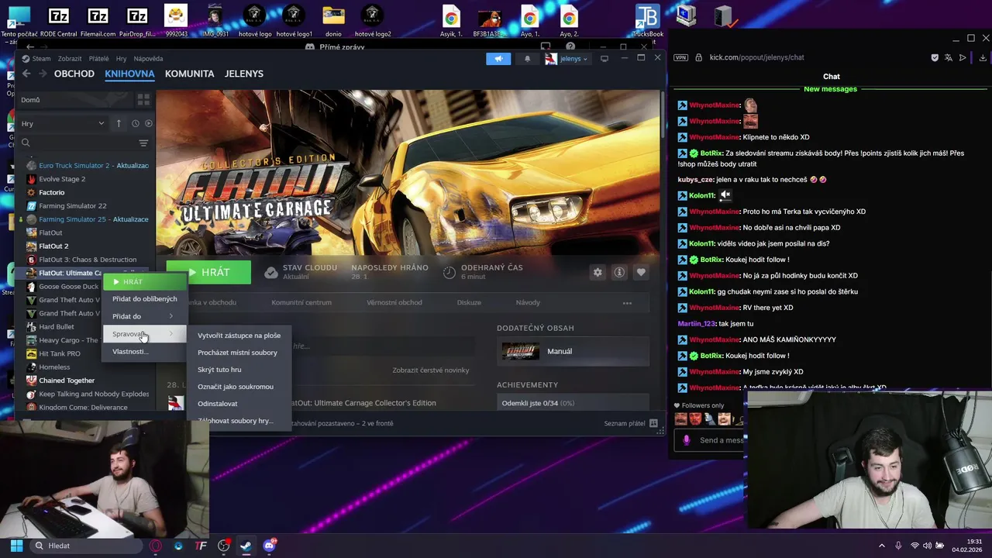This screenshot has height=558, width=992.
Task: Open the Nápověda menu
Action: [148, 59]
